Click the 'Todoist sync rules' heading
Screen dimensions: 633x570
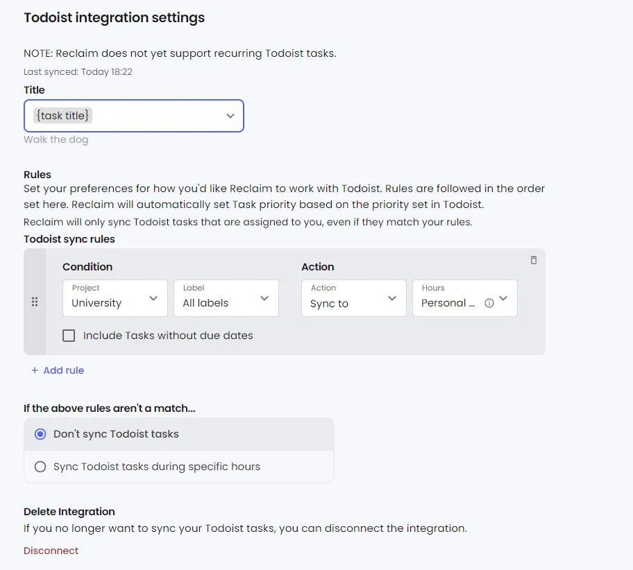(69, 239)
